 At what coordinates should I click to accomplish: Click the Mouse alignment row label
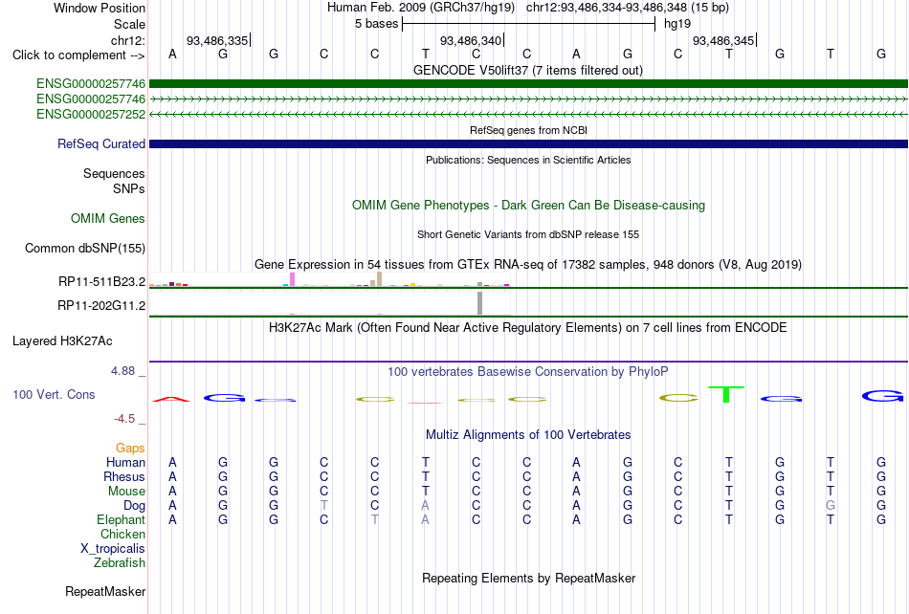126,492
